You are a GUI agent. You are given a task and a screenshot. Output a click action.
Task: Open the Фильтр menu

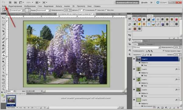point(59,6)
